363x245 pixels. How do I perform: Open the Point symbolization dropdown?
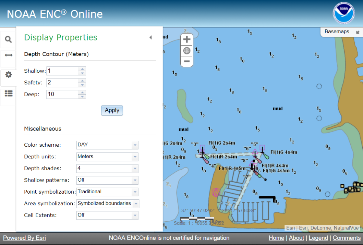[135, 192]
